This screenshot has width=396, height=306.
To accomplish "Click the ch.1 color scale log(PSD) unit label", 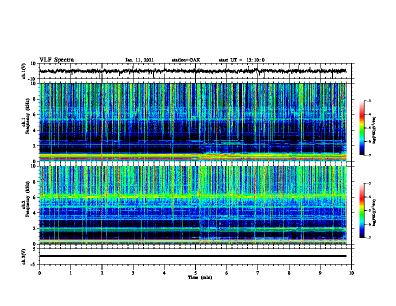I will pos(374,130).
